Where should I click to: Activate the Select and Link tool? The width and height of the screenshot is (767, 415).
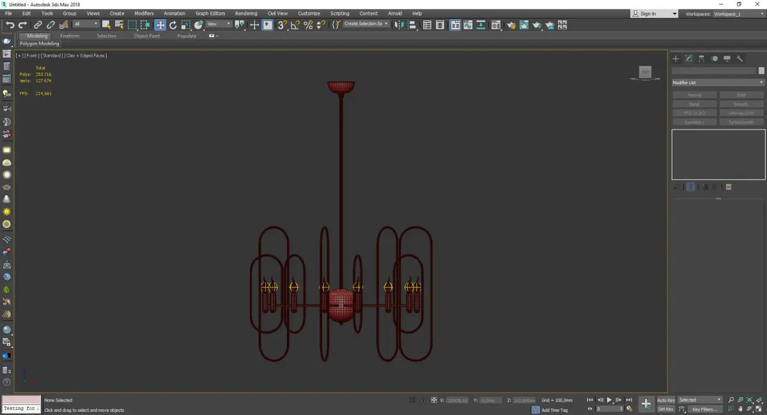[38, 25]
